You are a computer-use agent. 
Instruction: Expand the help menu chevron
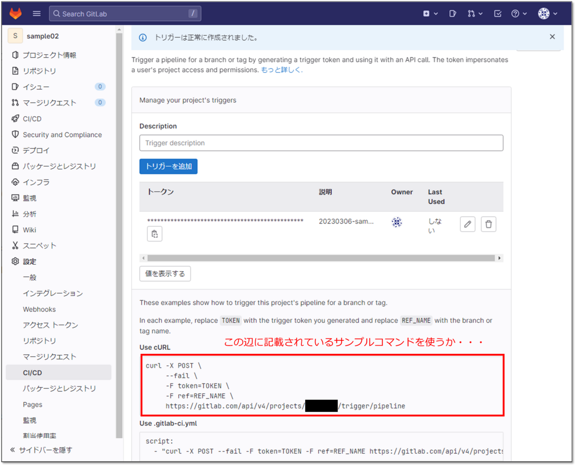point(525,13)
